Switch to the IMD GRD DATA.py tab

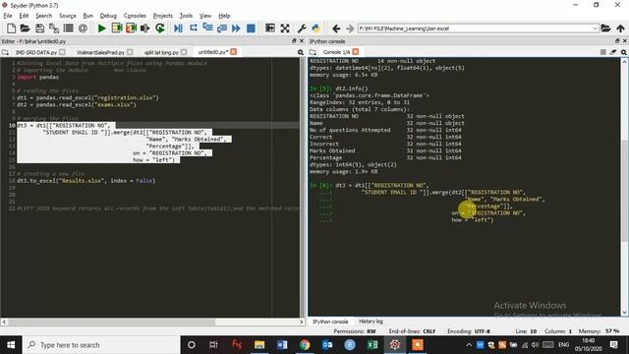(x=36, y=52)
